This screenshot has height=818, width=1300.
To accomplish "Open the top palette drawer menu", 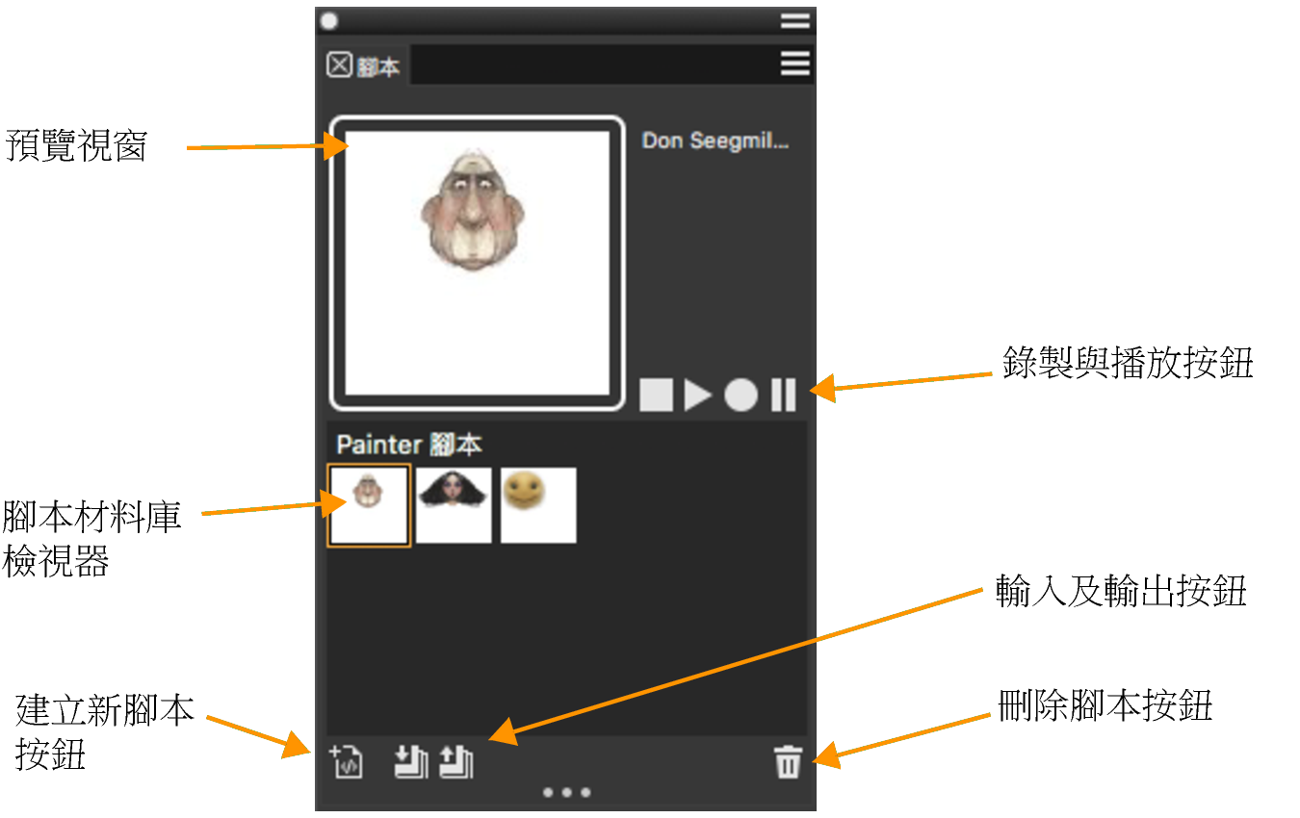I will click(796, 20).
